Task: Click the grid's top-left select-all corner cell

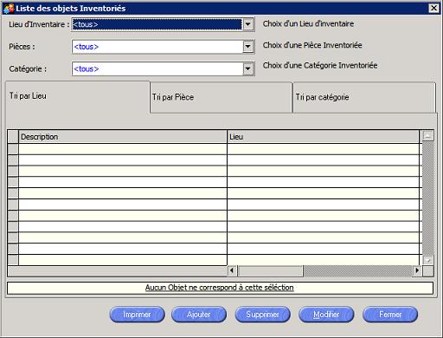Action: [13, 137]
